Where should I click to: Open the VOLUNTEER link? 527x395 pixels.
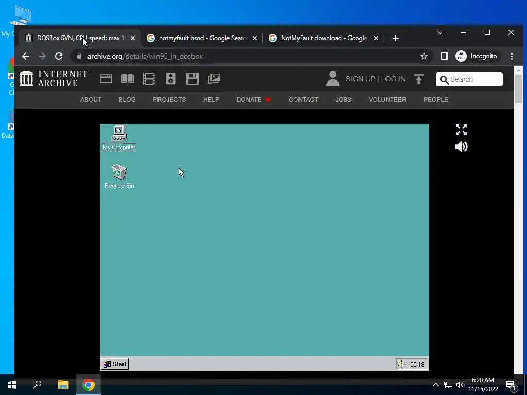tap(387, 100)
